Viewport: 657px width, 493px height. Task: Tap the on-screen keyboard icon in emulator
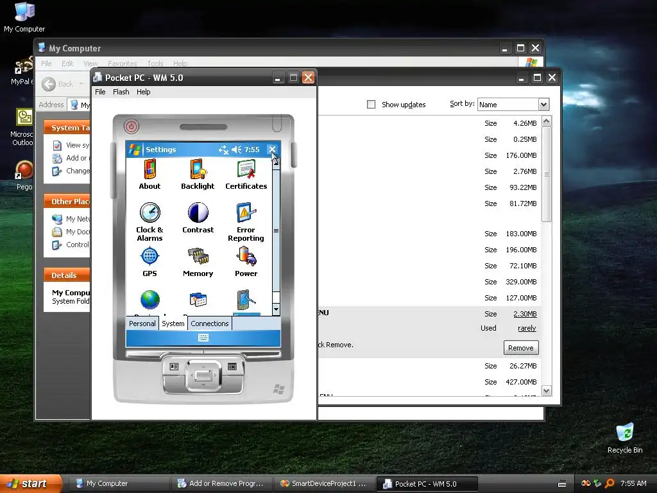pos(203,338)
